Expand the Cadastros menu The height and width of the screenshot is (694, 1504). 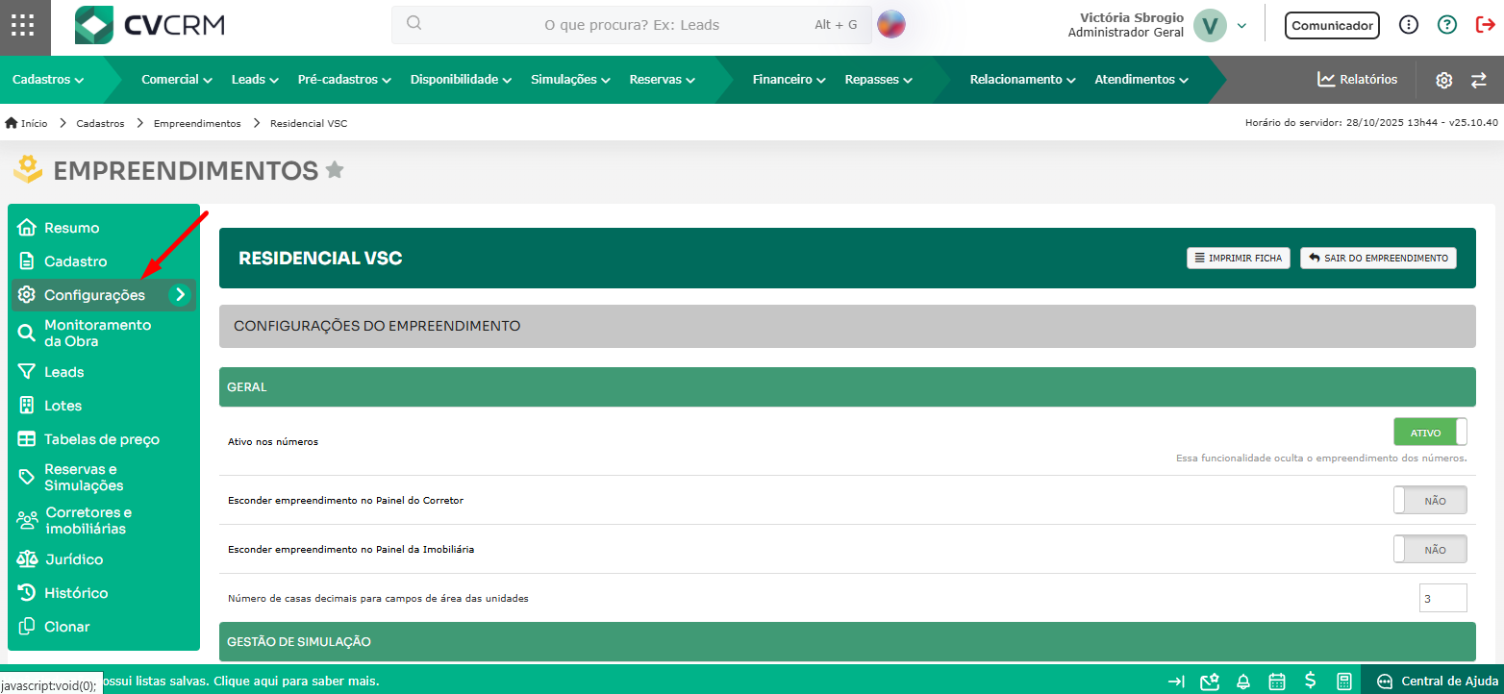click(x=48, y=80)
